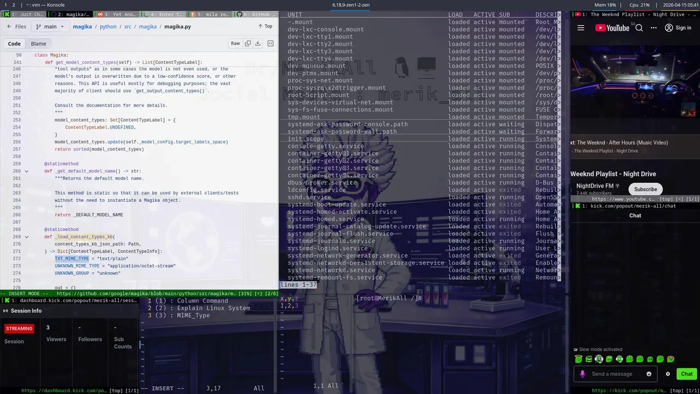700x394 pixels.
Task: Insert purple-sunglasses headphones Kick emote
Action: pyautogui.click(x=599, y=359)
